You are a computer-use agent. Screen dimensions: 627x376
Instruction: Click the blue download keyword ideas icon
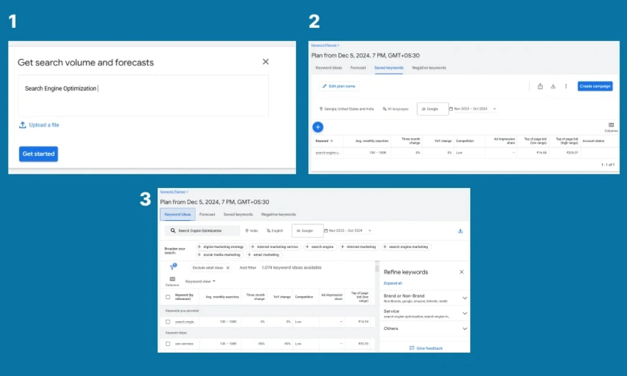[460, 231]
